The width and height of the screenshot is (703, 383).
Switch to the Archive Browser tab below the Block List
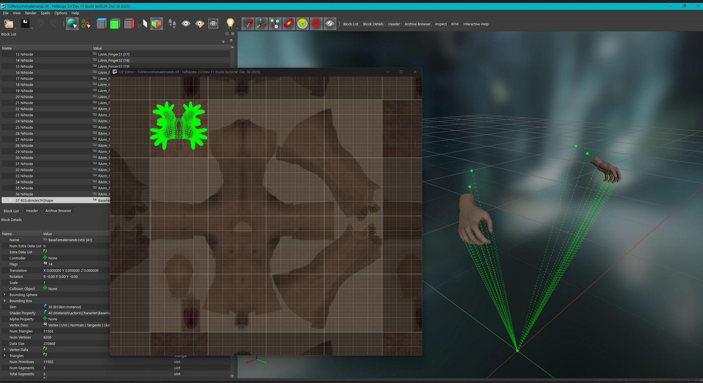tap(58, 211)
